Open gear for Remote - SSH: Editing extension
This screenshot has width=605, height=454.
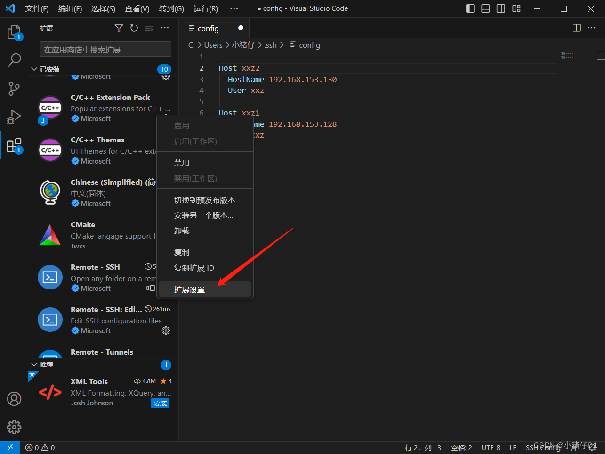point(166,330)
